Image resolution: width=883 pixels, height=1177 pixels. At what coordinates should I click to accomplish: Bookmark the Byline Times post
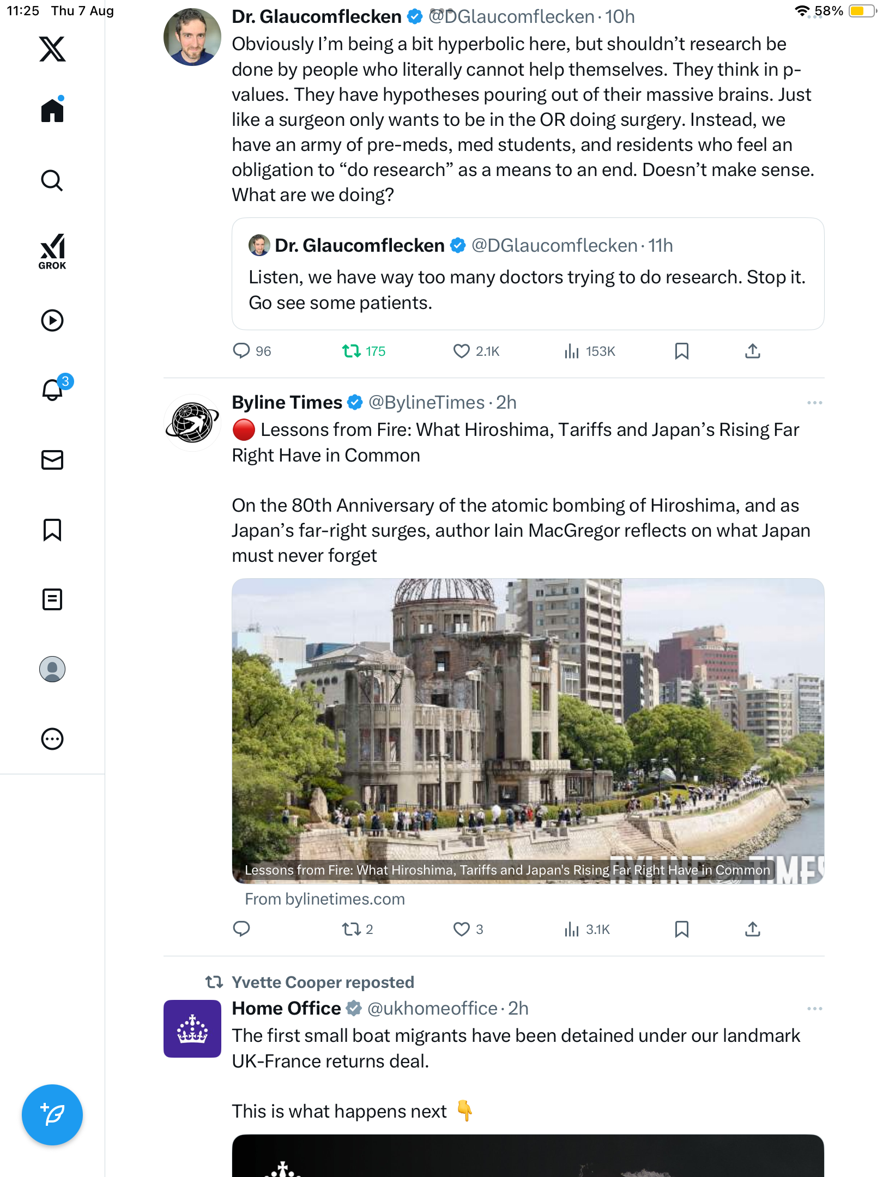(681, 929)
